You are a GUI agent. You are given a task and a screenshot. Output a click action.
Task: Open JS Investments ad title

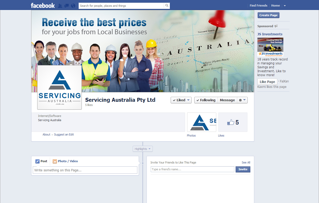tap(270, 34)
